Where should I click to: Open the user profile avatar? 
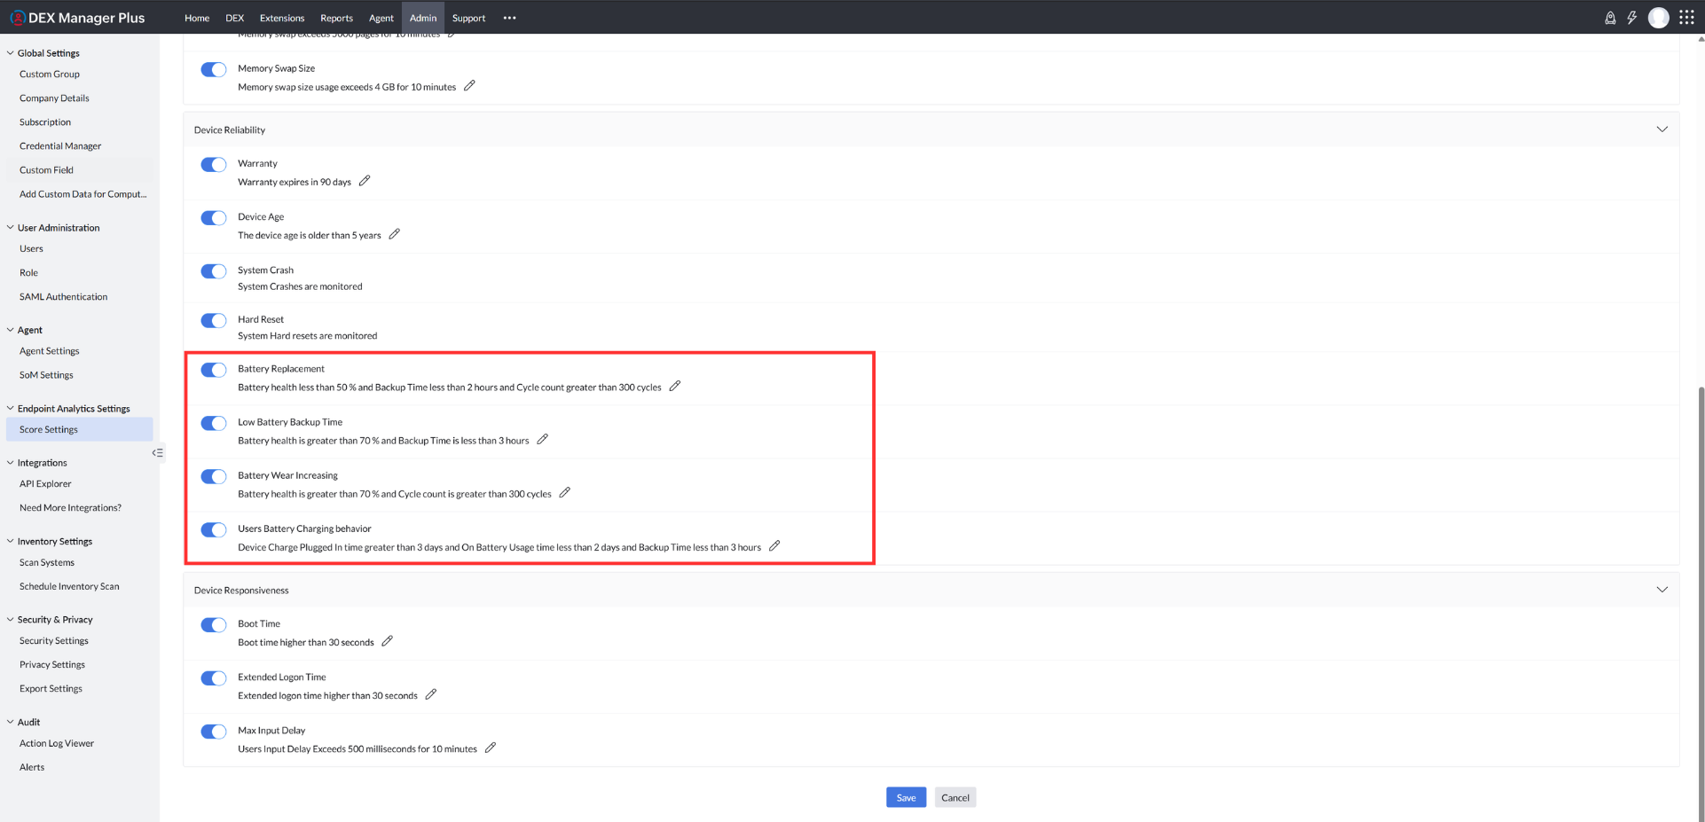point(1659,18)
